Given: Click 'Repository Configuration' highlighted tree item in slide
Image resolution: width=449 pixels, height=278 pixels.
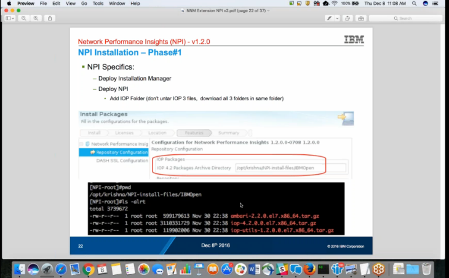Looking at the screenshot, I should [x=114, y=153].
